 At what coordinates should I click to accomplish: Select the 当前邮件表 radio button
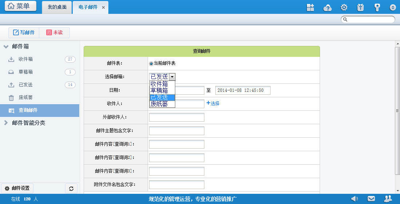point(151,63)
